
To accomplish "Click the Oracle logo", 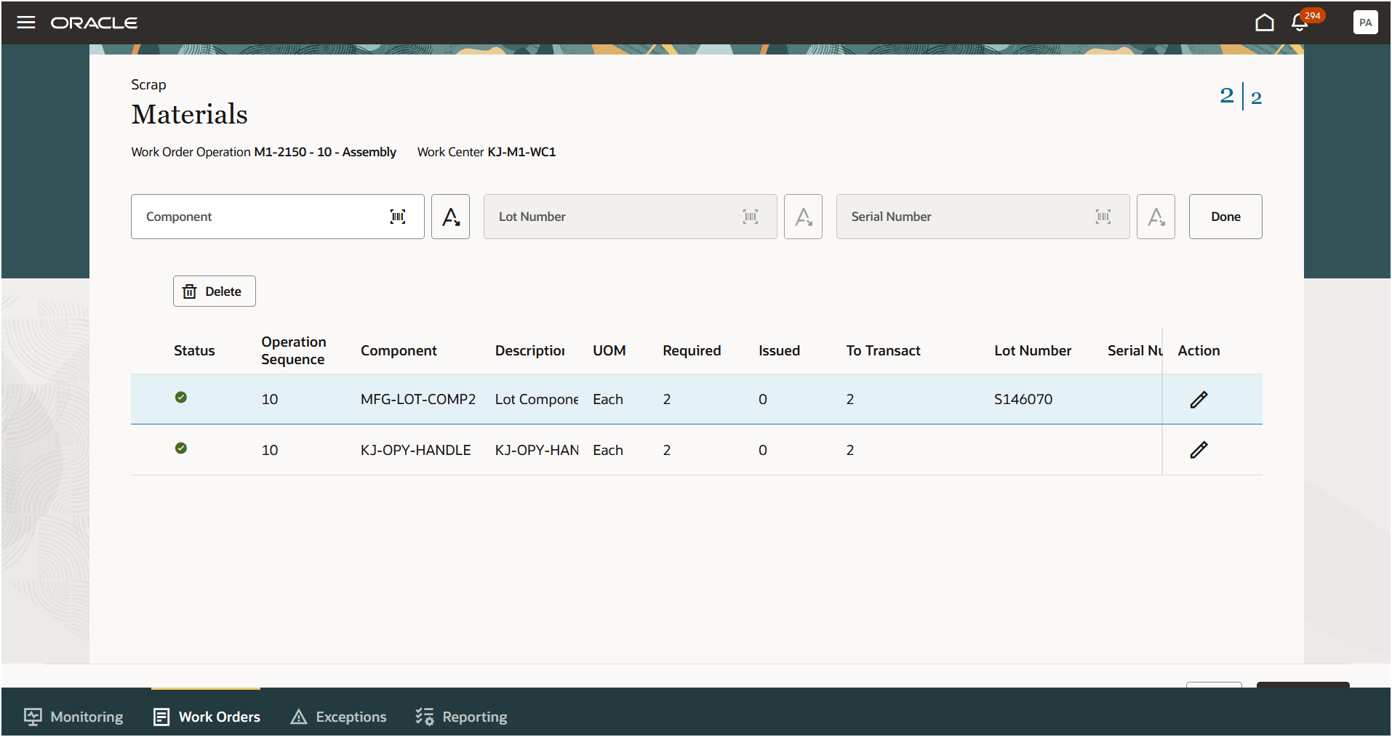I will tap(94, 23).
